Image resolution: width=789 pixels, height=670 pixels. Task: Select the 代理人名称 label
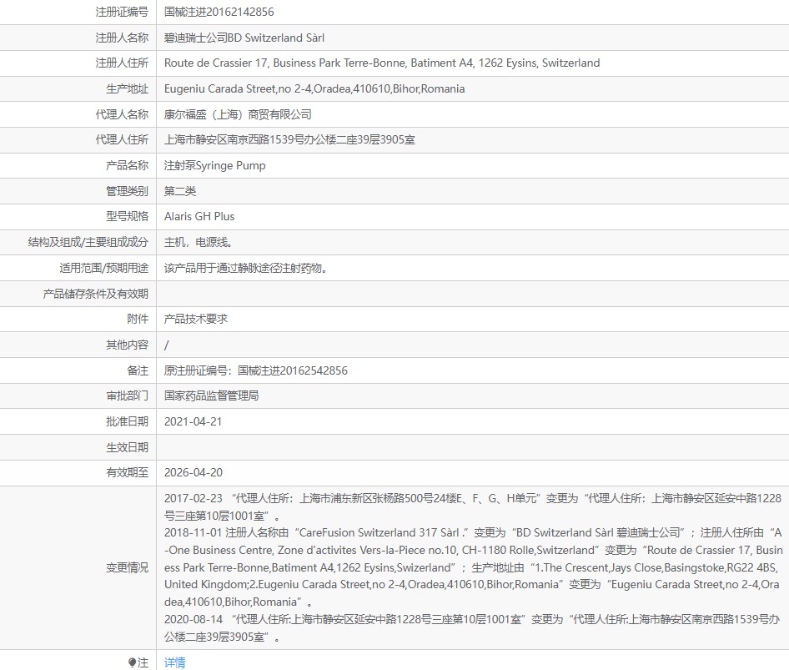click(123, 115)
